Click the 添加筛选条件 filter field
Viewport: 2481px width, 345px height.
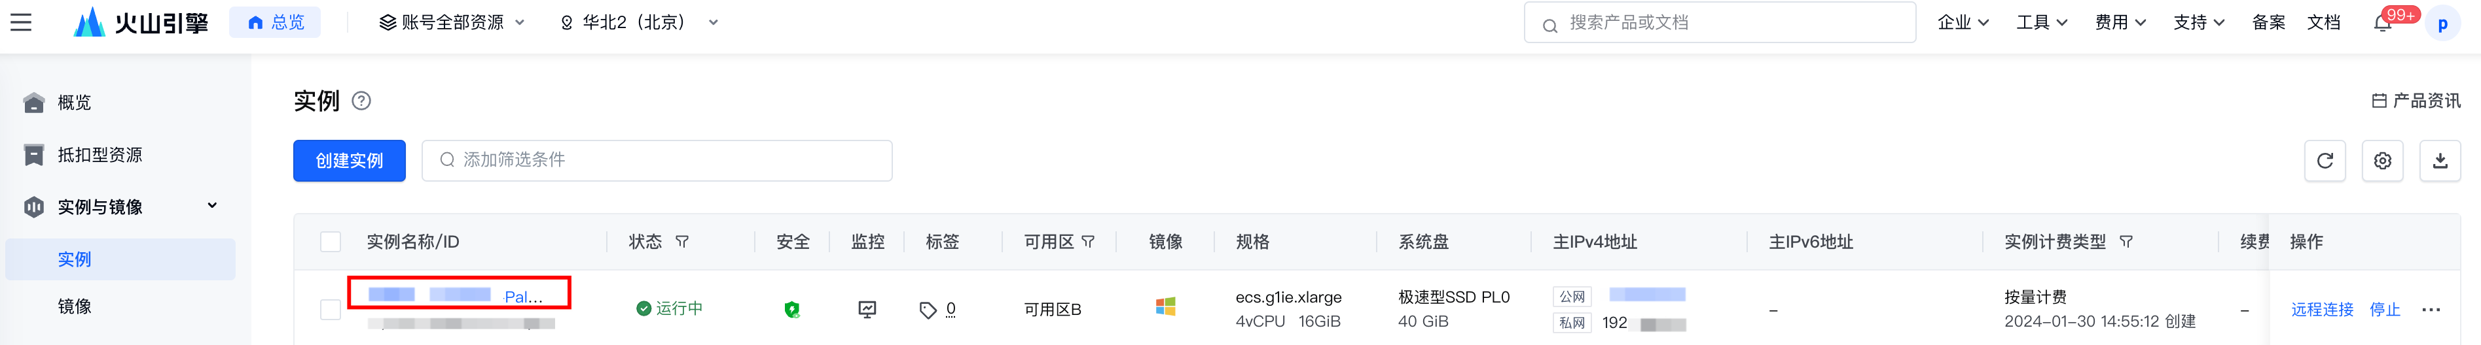[x=664, y=161]
